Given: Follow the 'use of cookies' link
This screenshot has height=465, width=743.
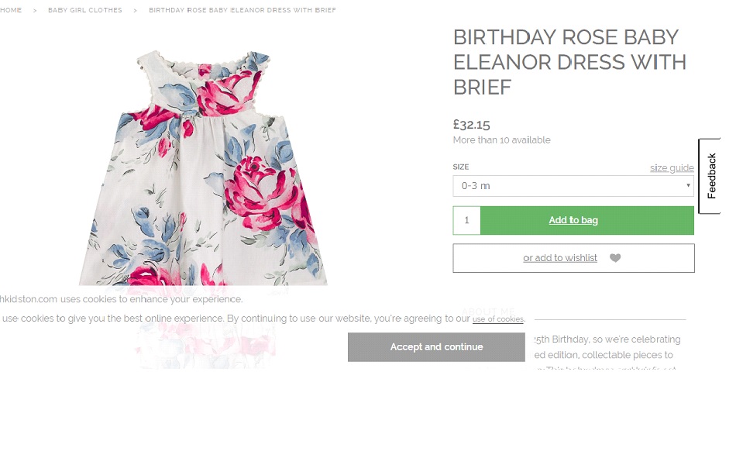Looking at the screenshot, I should point(497,319).
